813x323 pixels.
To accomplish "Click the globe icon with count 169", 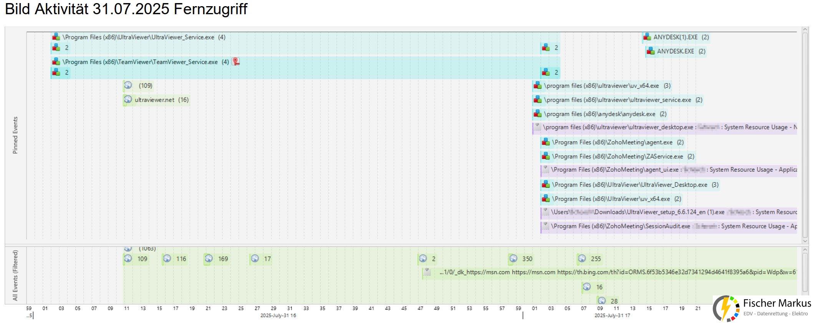I will point(209,258).
